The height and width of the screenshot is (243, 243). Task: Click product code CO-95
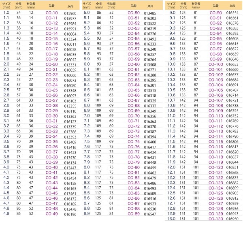click(215, 38)
